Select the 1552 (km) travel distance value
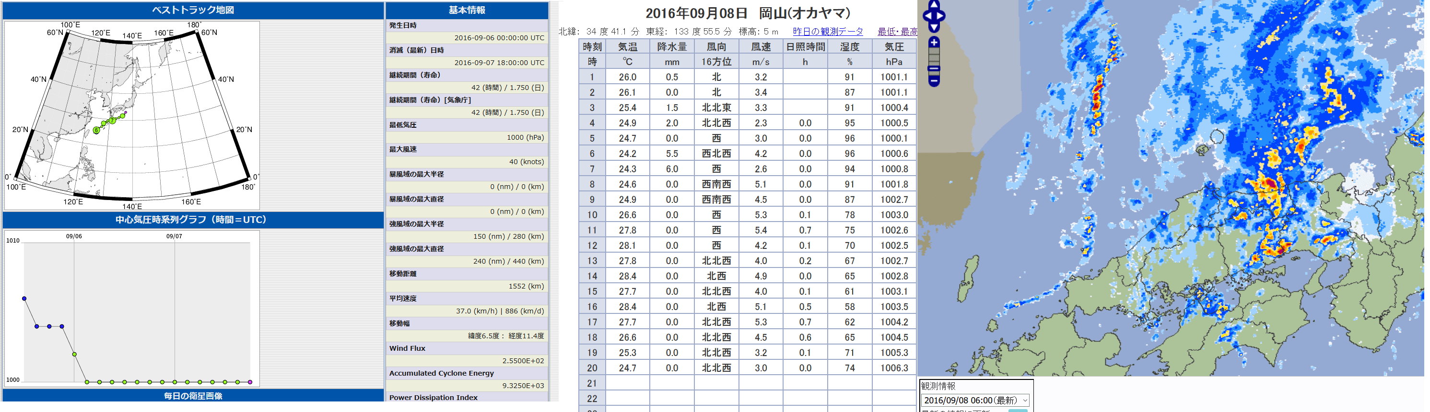Image resolution: width=1430 pixels, height=412 pixels. [x=526, y=286]
